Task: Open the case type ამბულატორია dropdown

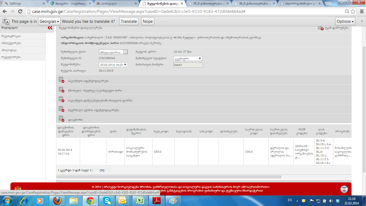Action: 113,52
